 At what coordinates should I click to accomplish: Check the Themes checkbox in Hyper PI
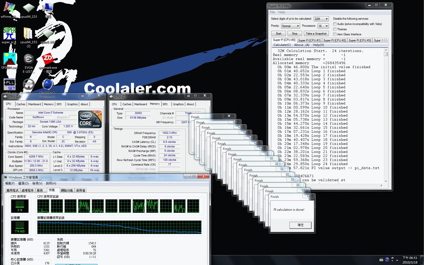[x=335, y=29]
